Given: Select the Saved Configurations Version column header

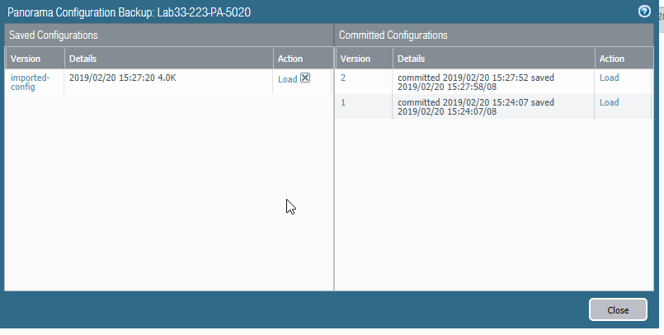Looking at the screenshot, I should pos(35,59).
